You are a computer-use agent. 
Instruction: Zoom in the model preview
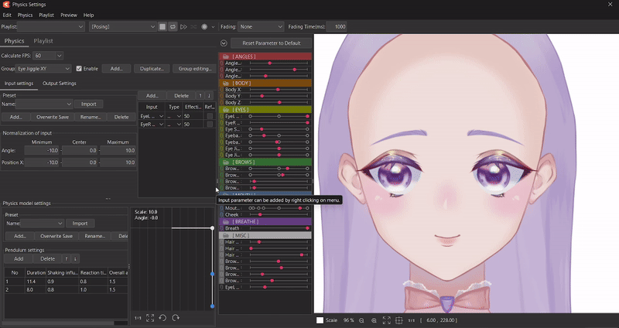pos(374,320)
